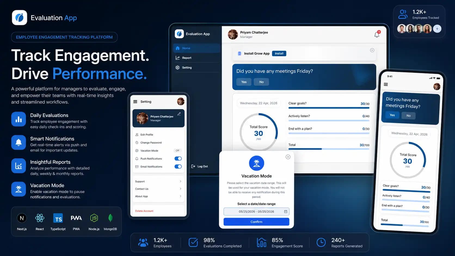Click the Daily Evaluations bar chart icon

click(x=19, y=119)
